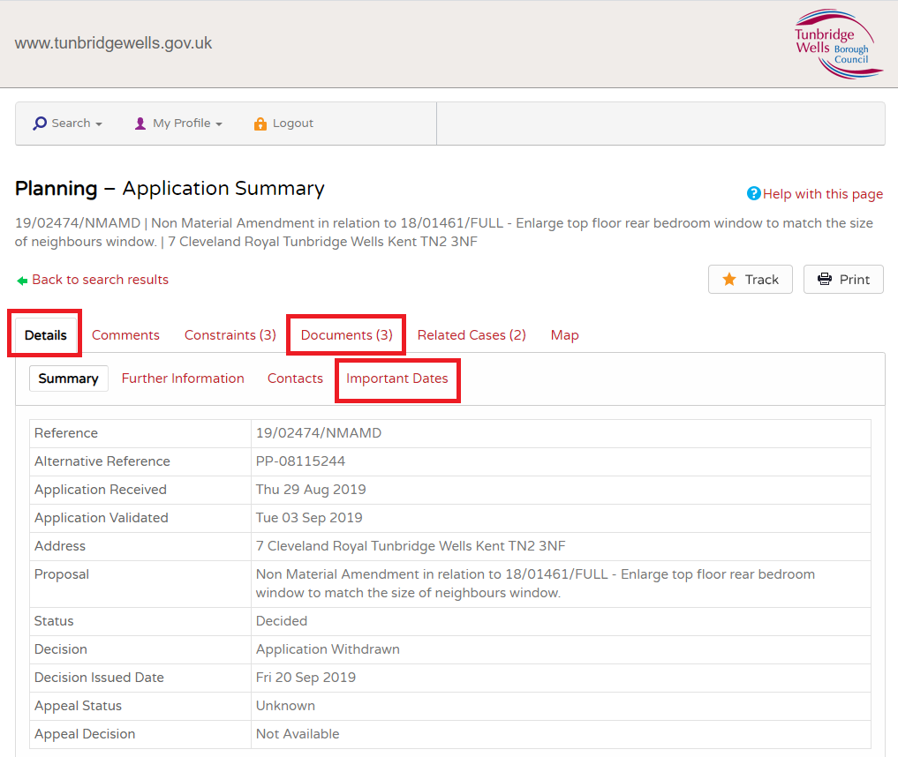898x757 pixels.
Task: View the Documents (3) tab
Action: click(346, 334)
